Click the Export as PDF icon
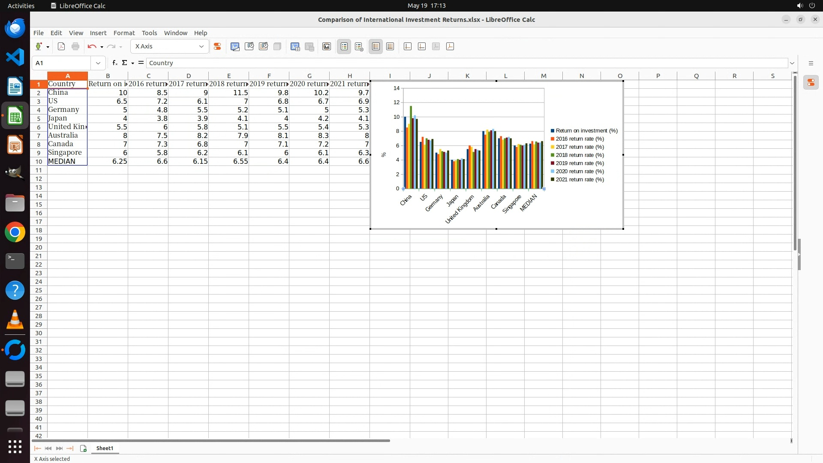This screenshot has width=823, height=463. click(61, 46)
